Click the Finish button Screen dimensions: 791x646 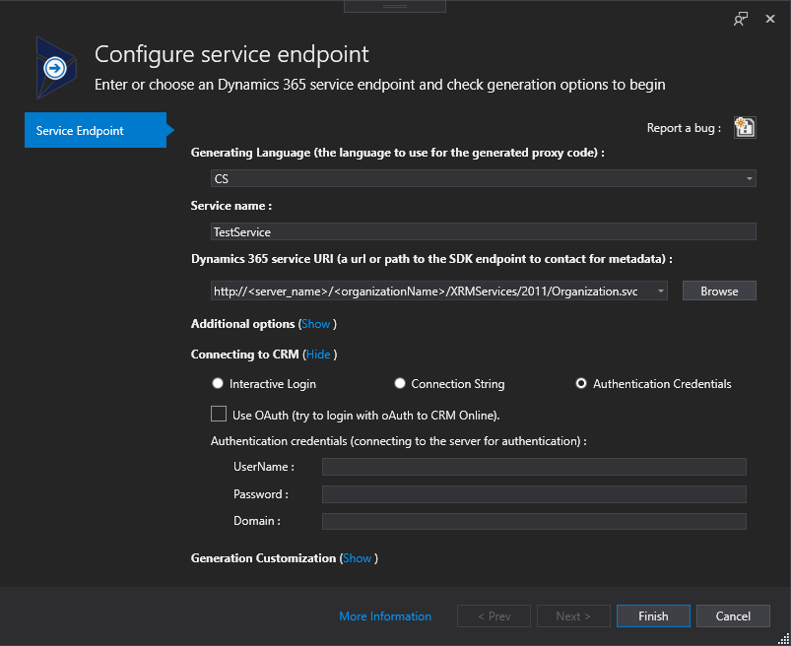tap(653, 616)
